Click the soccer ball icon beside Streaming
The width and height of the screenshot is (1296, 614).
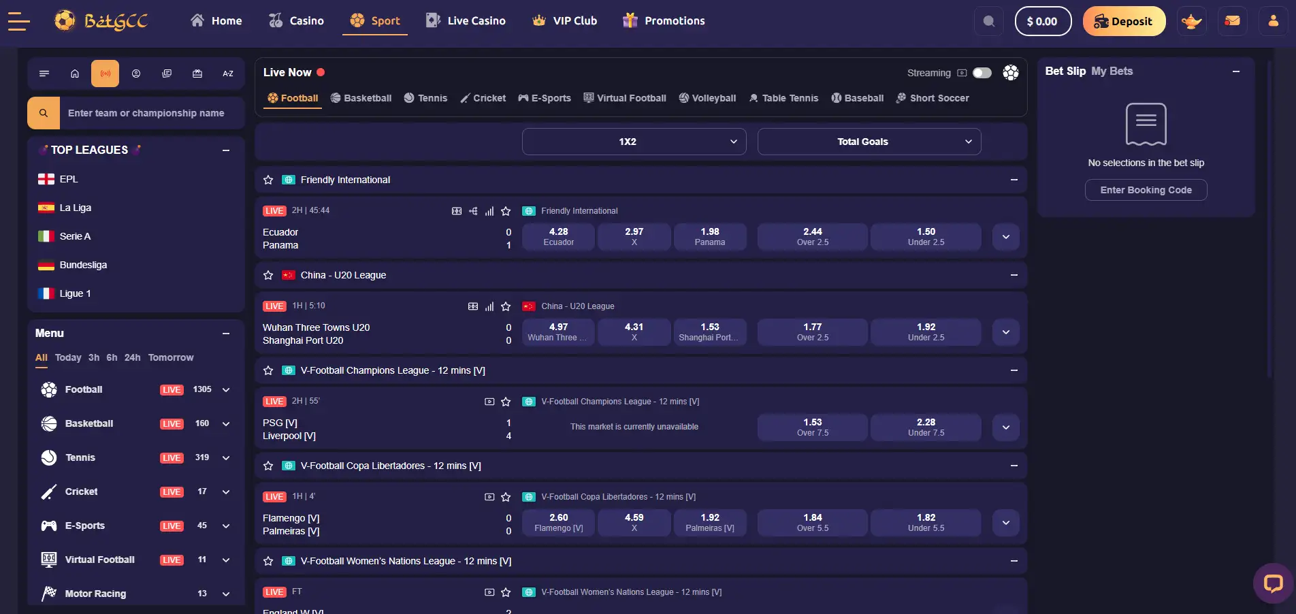click(1011, 73)
